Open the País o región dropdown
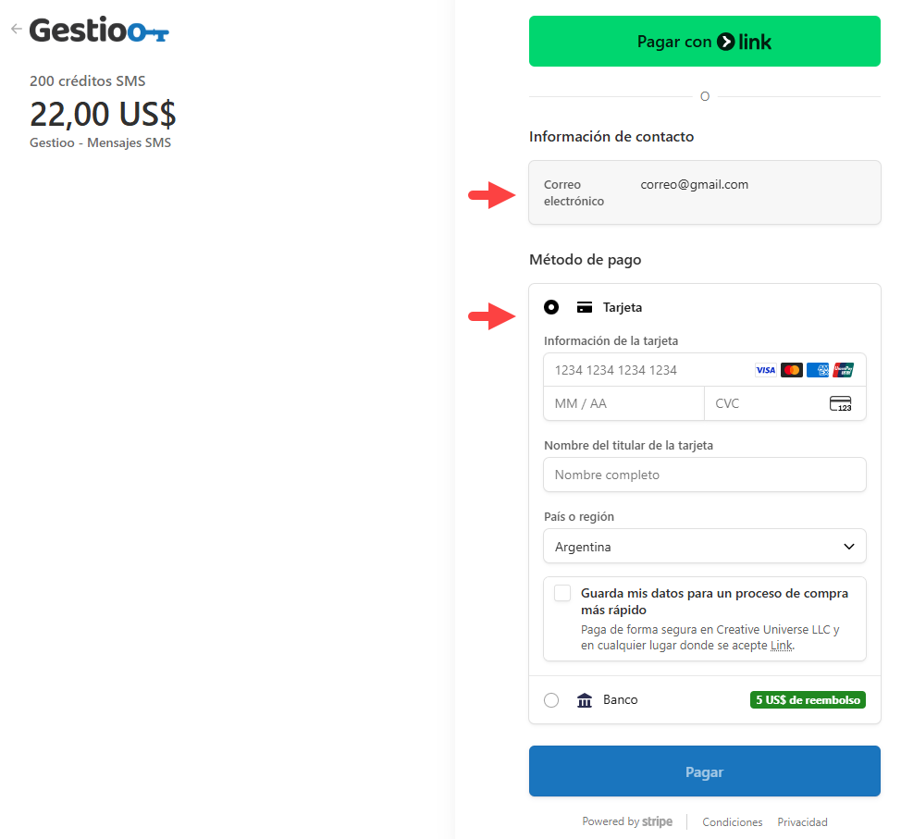901x839 pixels. pyautogui.click(x=704, y=547)
